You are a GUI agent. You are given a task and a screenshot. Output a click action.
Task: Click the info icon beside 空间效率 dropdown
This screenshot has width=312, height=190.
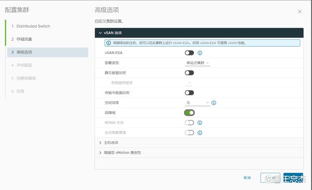coord(214,103)
